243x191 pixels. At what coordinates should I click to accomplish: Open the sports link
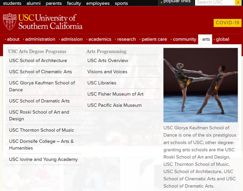point(121,3)
